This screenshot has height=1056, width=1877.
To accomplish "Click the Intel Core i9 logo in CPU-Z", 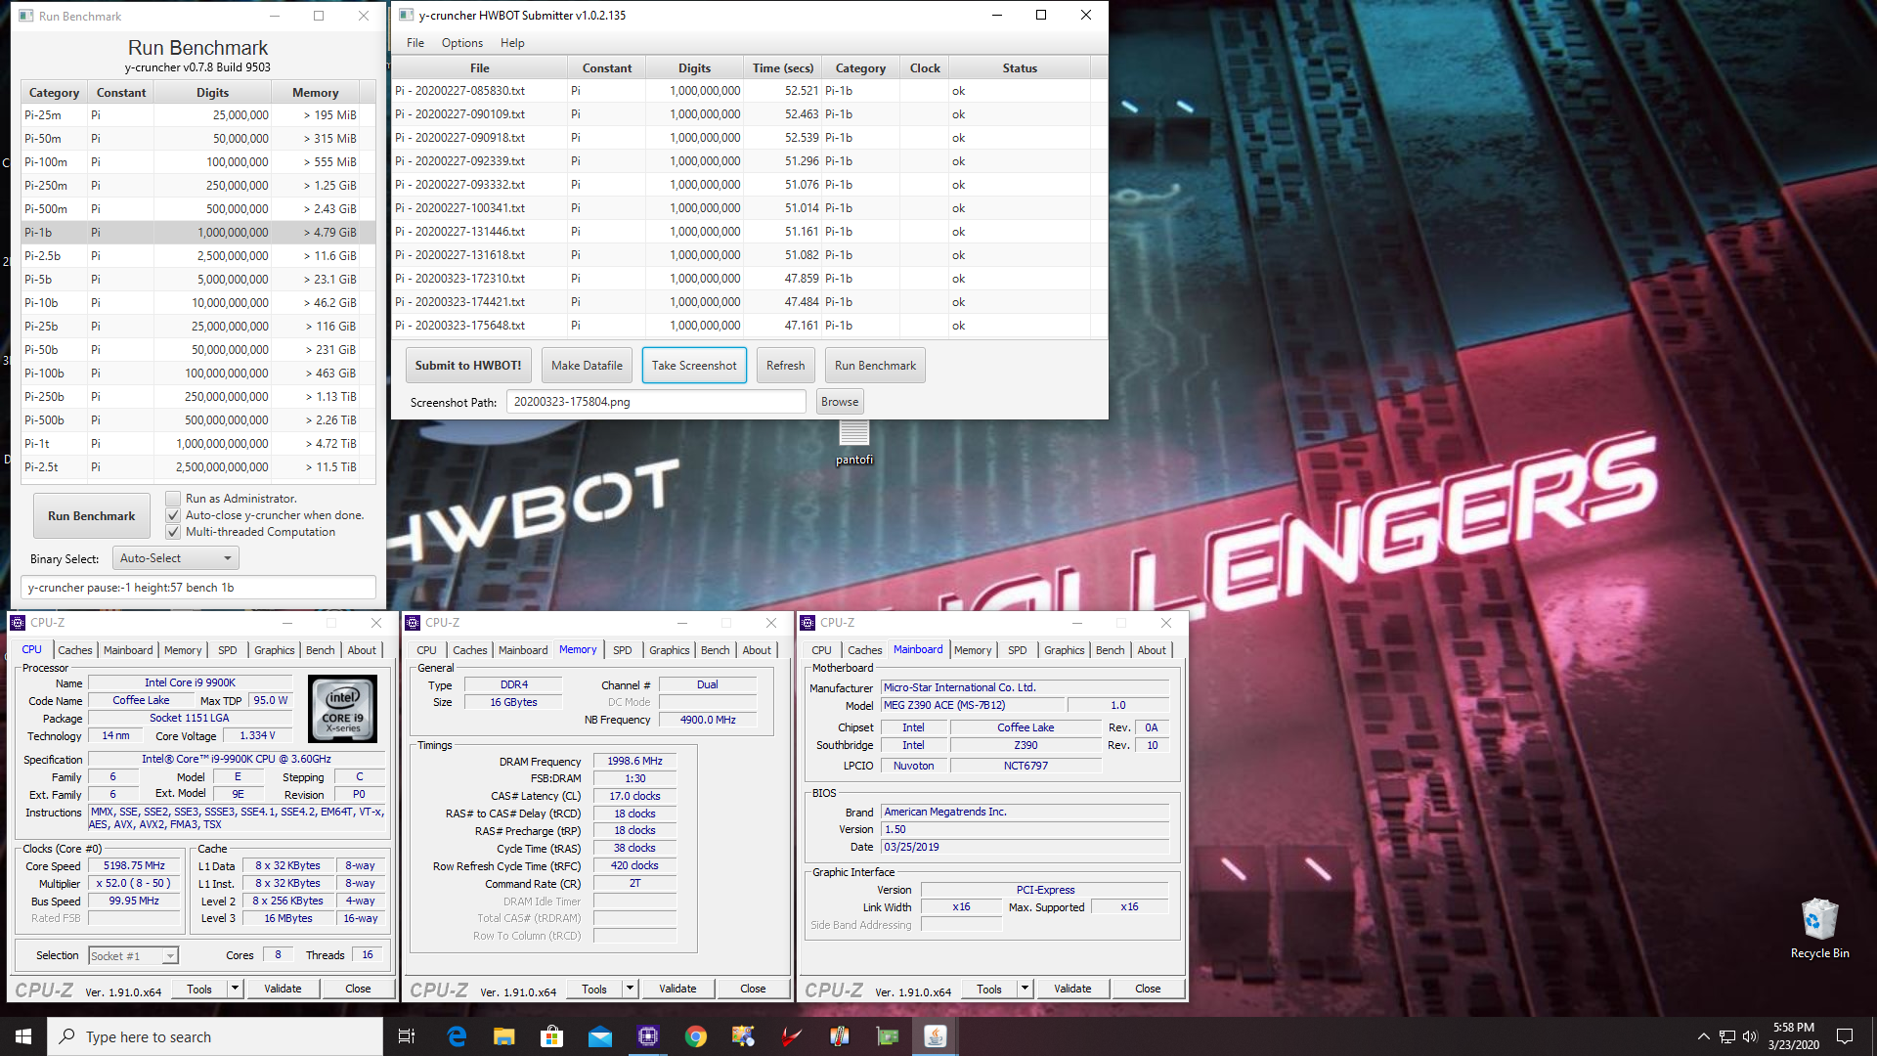I will pyautogui.click(x=342, y=709).
